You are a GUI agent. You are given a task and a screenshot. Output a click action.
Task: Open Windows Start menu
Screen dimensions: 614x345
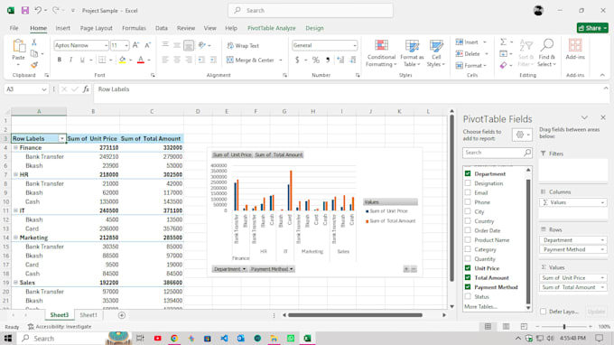[x=8, y=339]
